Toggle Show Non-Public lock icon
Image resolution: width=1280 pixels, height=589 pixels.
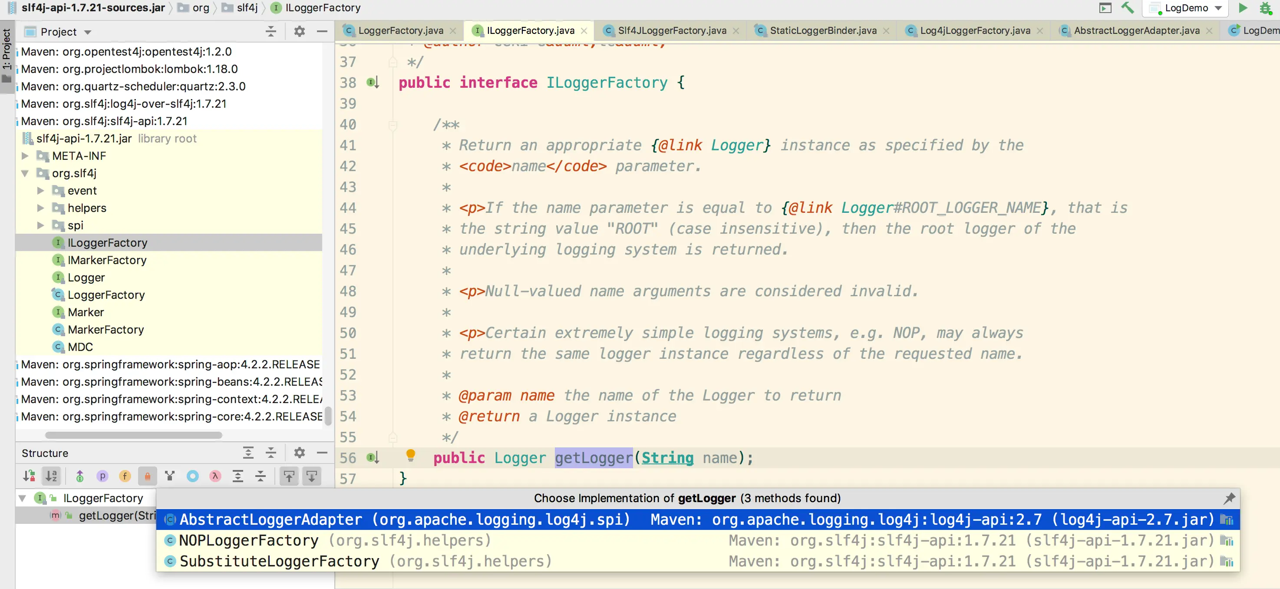point(148,476)
